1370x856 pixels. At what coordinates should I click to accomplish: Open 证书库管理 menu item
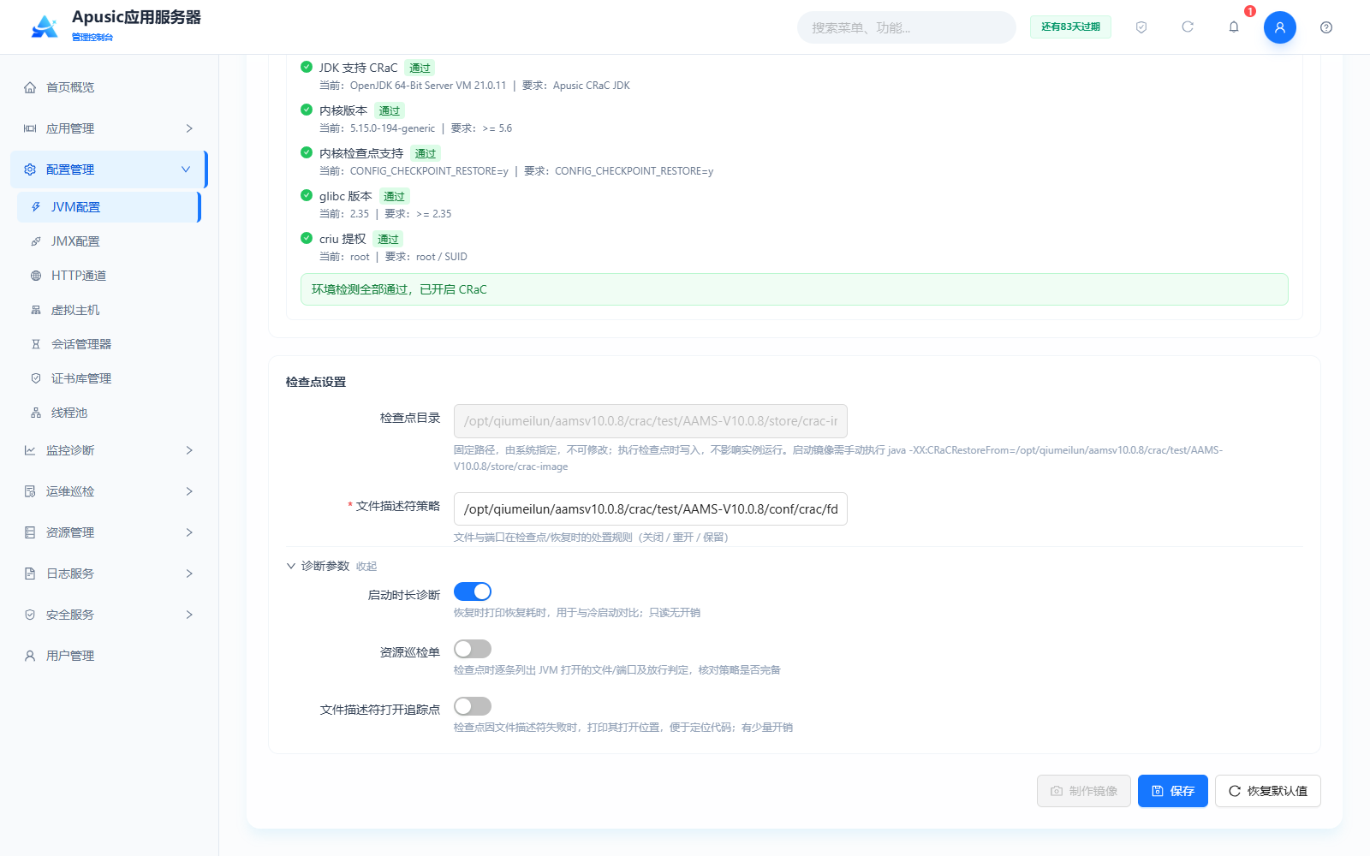(x=108, y=378)
